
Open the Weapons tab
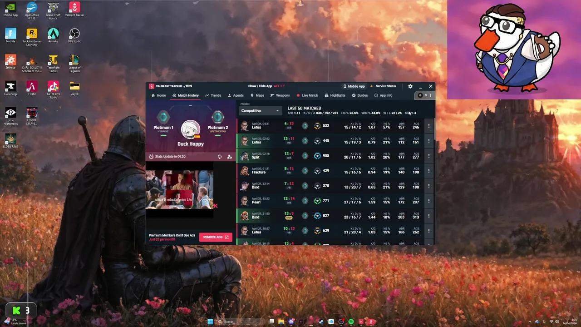pos(280,95)
